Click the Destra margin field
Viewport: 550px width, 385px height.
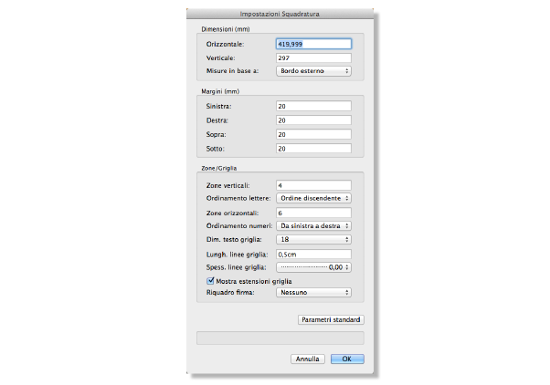[x=313, y=120]
